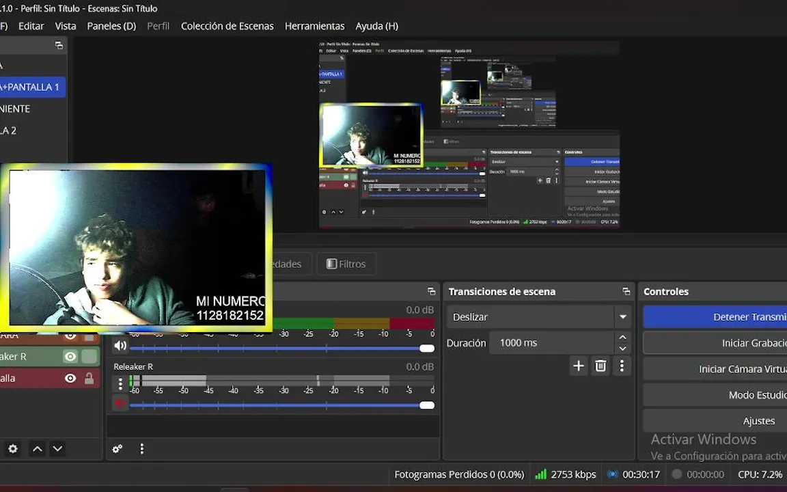This screenshot has width=787, height=492.
Task: Increase transition duration with up arrow
Action: [622, 338]
